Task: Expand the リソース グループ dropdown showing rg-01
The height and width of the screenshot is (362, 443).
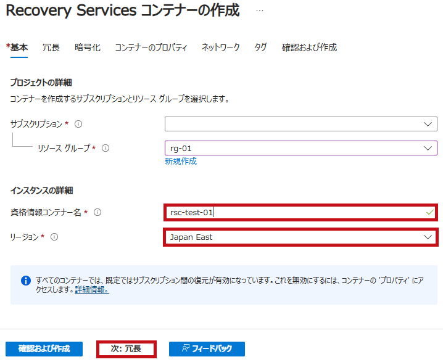Action: [x=301, y=148]
